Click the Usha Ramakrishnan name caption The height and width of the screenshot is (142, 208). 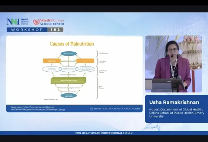tap(174, 102)
